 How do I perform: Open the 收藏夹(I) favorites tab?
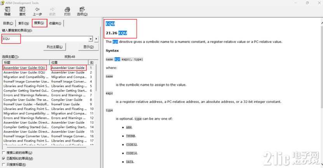click(55, 23)
